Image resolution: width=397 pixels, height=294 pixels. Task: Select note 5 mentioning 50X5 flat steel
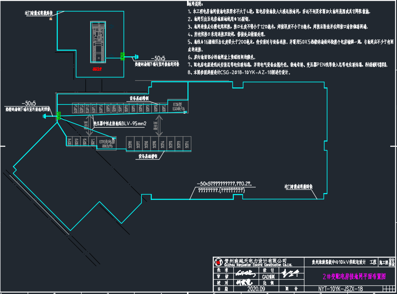pos(291,45)
